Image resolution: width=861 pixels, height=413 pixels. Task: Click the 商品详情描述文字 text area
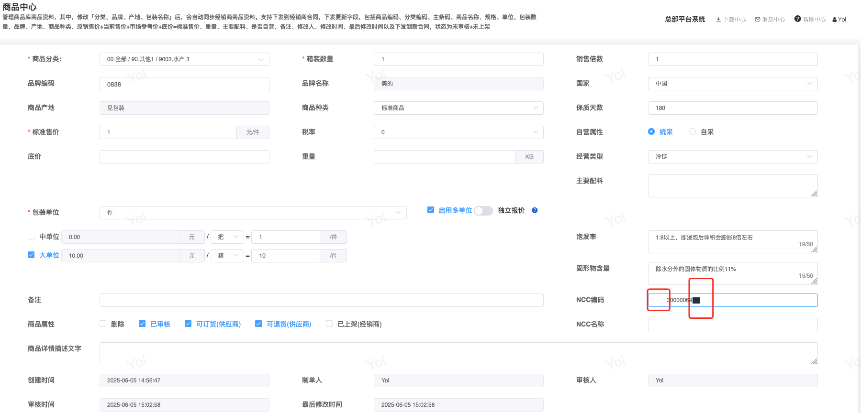coord(458,354)
